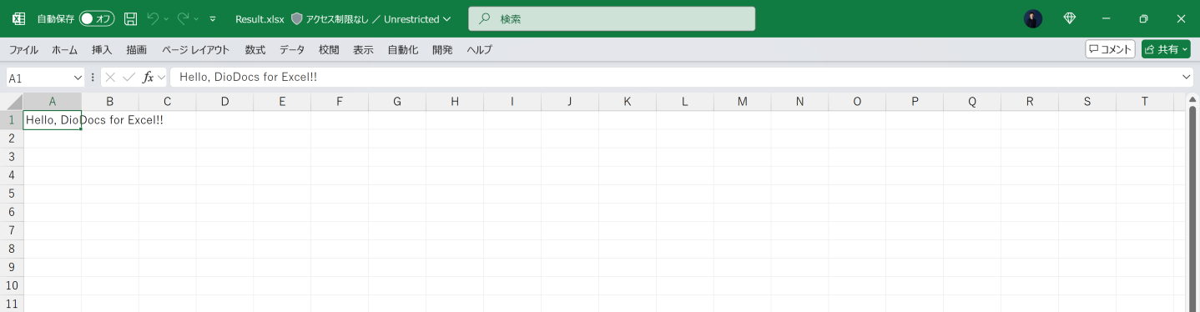Click cell A1 with Hello, DioDocs text

click(x=52, y=120)
